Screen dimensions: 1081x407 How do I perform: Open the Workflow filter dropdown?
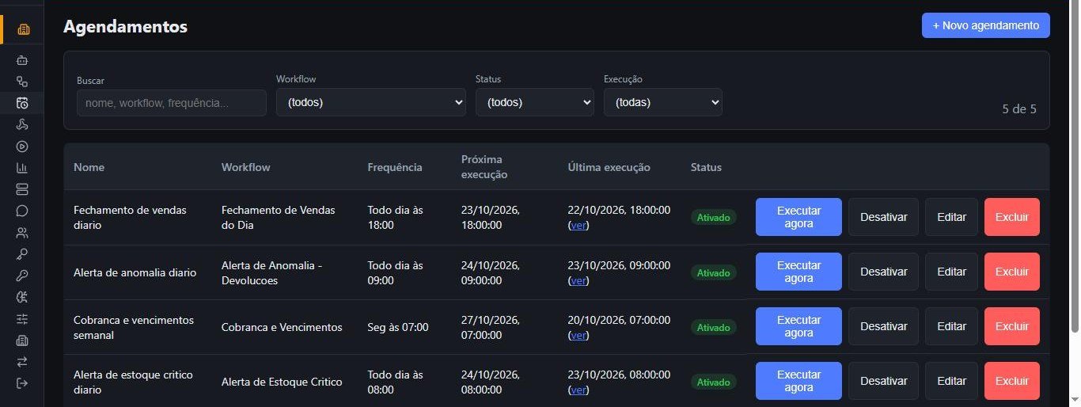coord(371,102)
